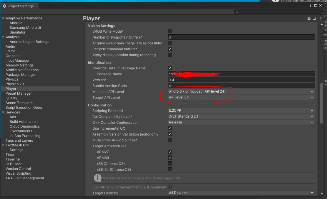Collapse the Adaptive Performance tree section
Viewport: 327px width, 199px height.
click(3, 18)
